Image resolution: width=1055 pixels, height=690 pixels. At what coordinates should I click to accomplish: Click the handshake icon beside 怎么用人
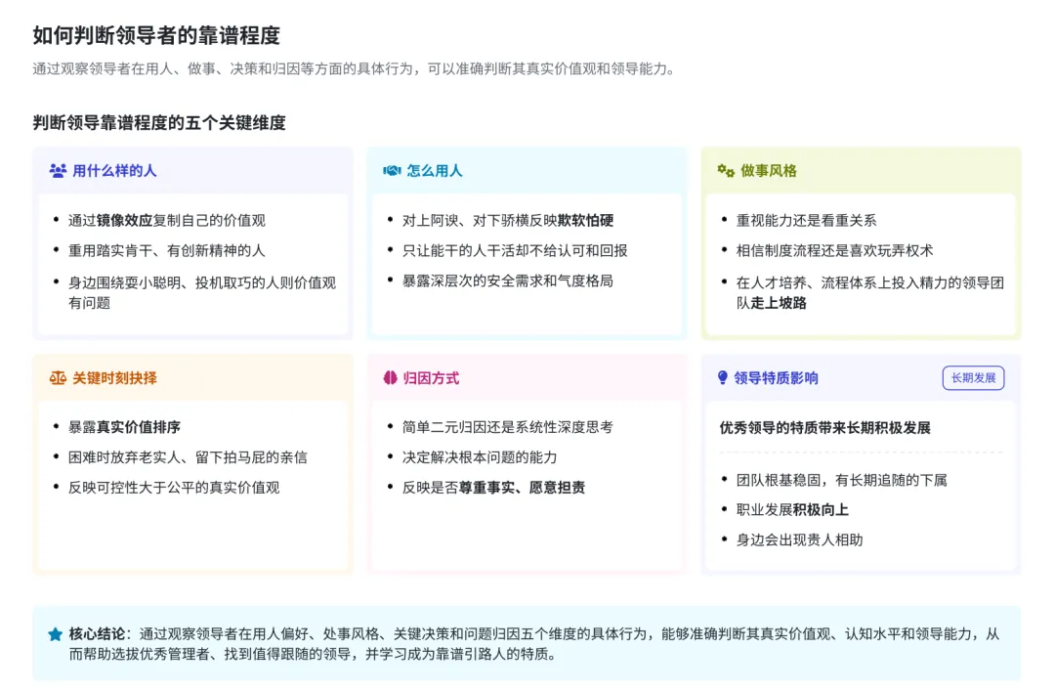tap(392, 170)
